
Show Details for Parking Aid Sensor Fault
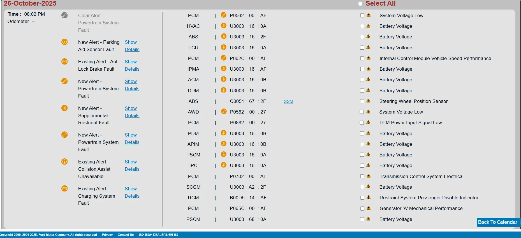click(132, 46)
